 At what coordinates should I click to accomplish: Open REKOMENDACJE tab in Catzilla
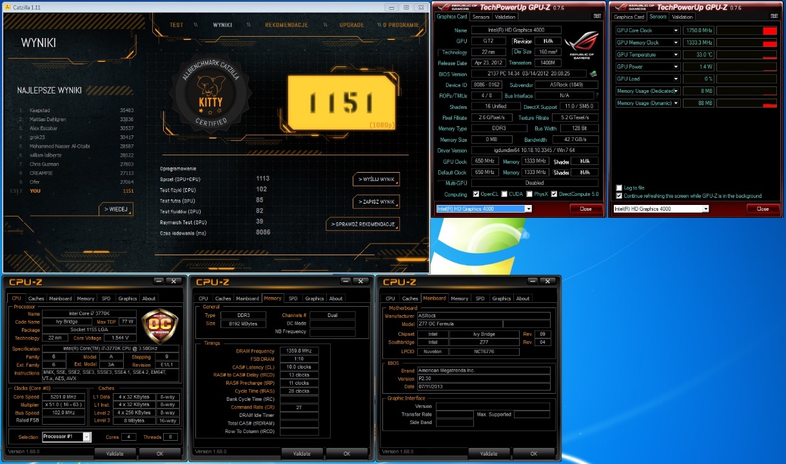click(x=286, y=25)
